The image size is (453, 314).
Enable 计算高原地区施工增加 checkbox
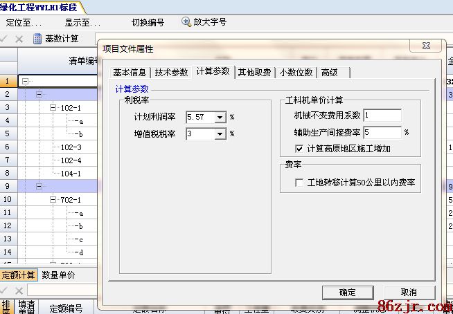click(x=299, y=148)
